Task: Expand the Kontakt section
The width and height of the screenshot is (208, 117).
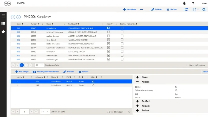Action: 137,106
